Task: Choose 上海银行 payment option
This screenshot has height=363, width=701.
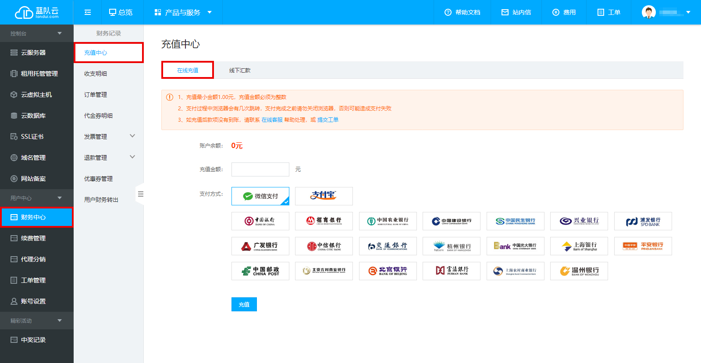Action: point(579,246)
